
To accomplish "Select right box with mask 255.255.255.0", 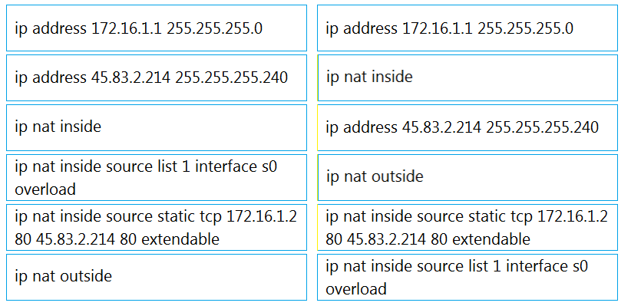I will (x=468, y=28).
